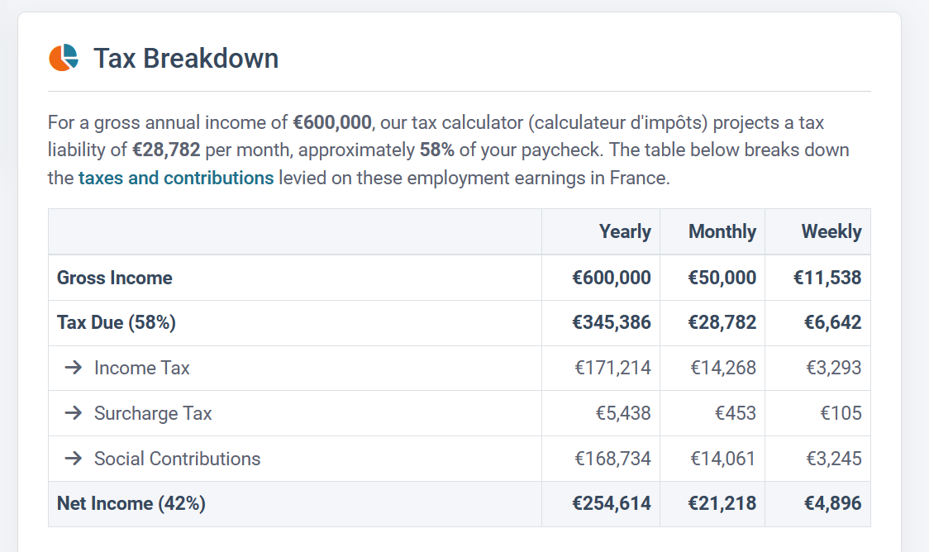Select the yearly social contributions figure €168,734
The image size is (929, 552).
pos(612,459)
